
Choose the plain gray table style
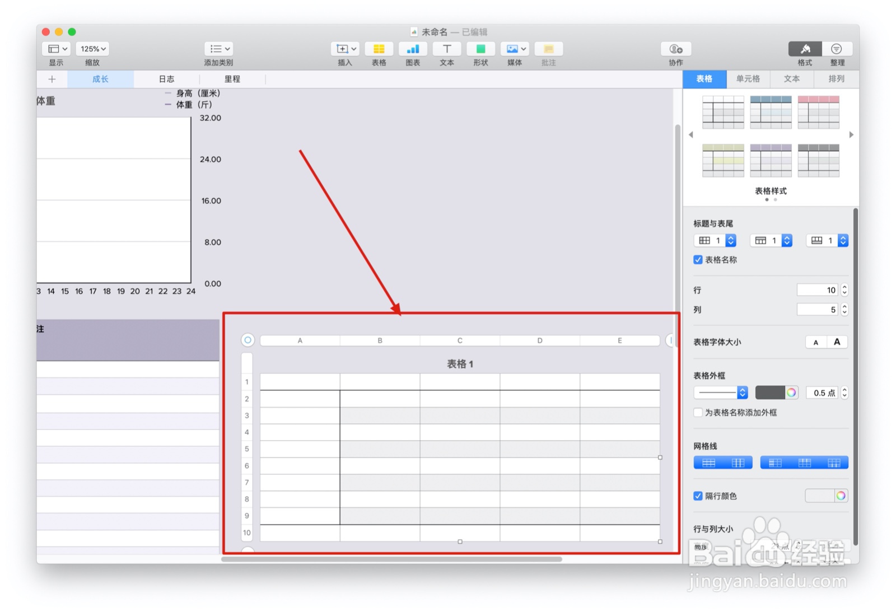pos(724,112)
